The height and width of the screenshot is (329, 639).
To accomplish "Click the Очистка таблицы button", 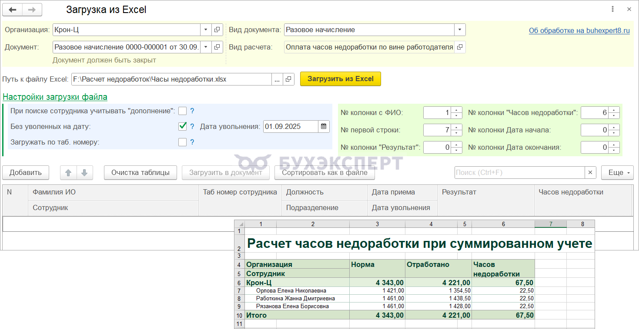I will [140, 173].
